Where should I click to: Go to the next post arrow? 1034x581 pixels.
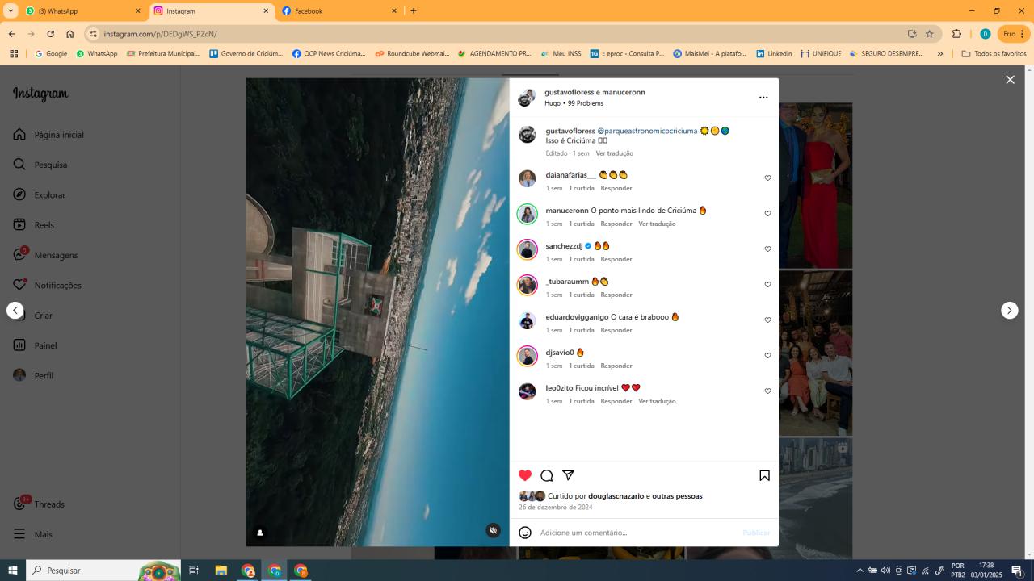tap(1010, 311)
